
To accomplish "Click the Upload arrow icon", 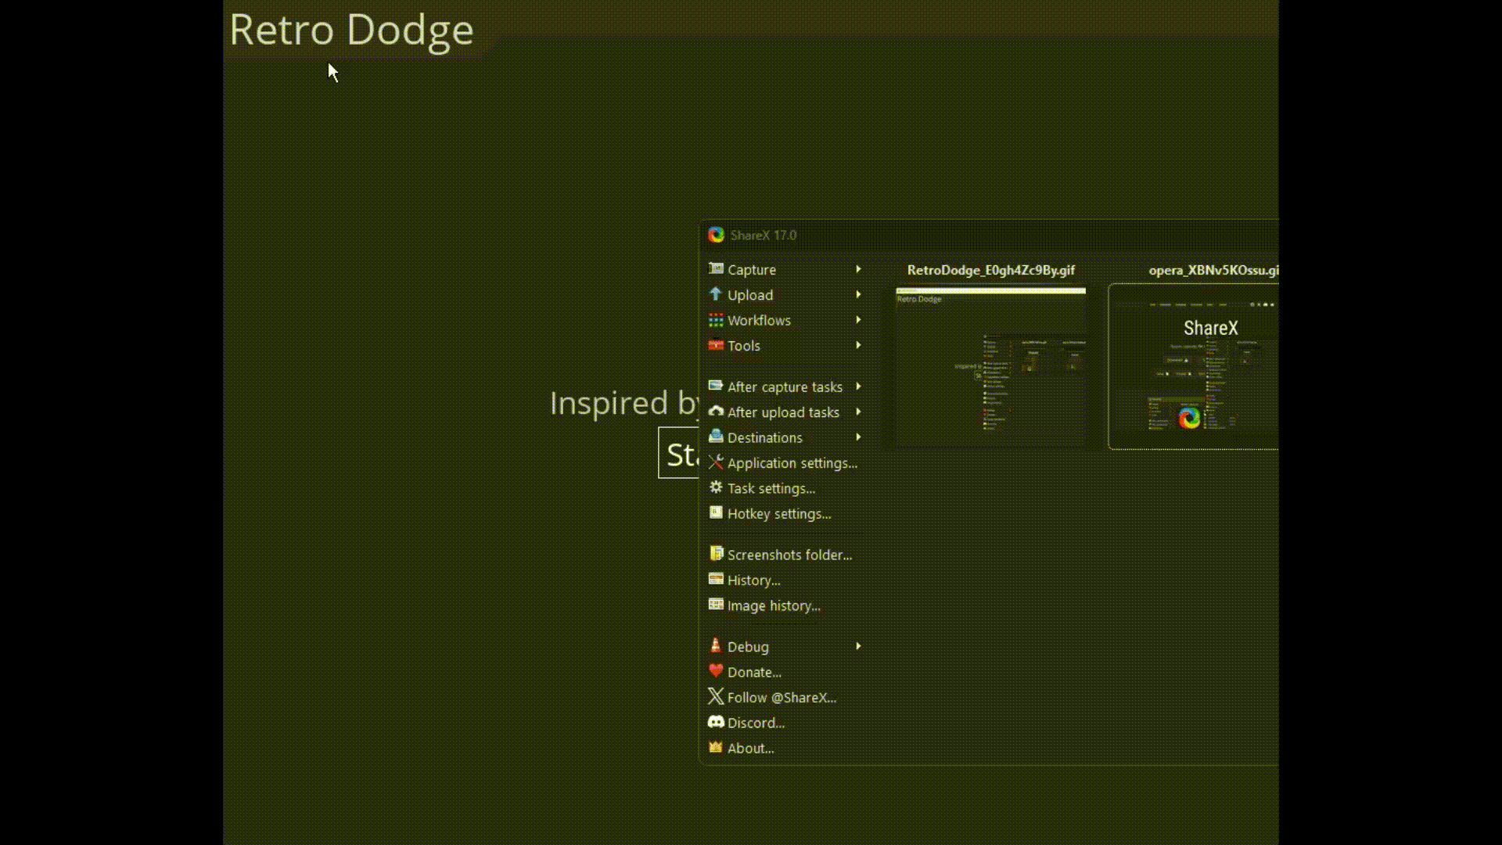I will pos(716,295).
